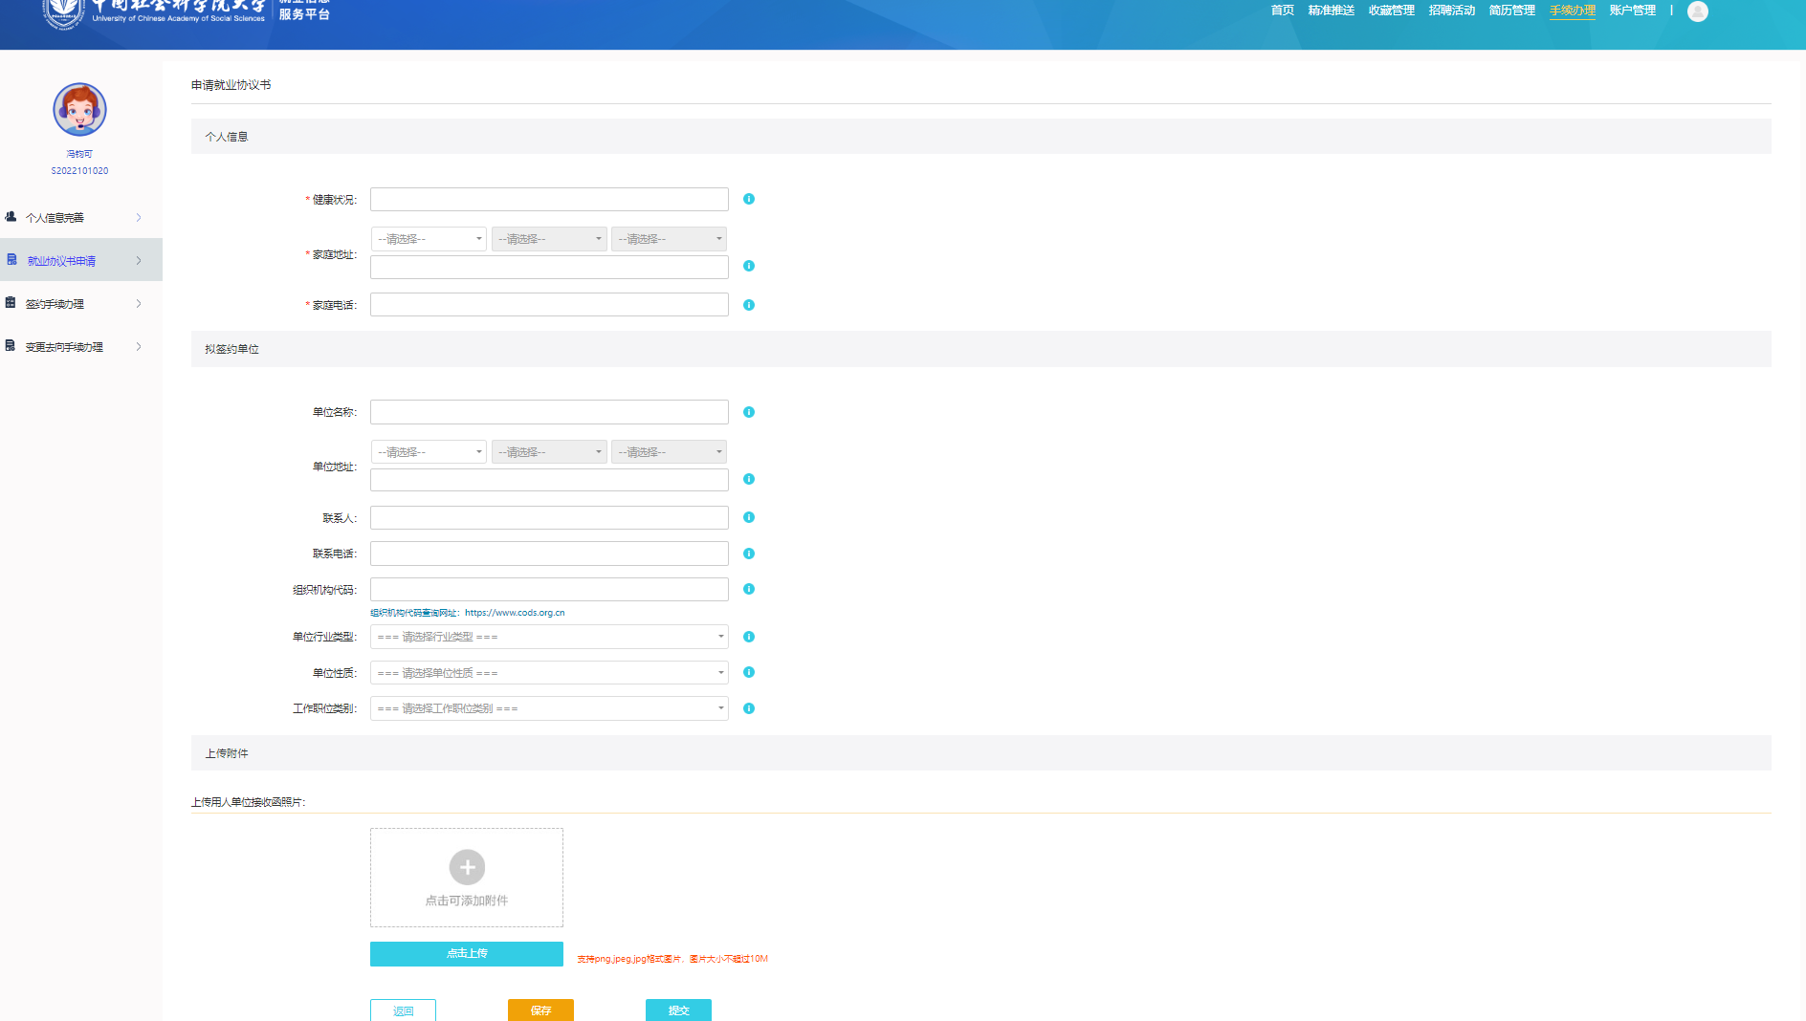1806x1021 pixels.
Task: Open the 单位行业类型 dropdown
Action: coord(549,637)
